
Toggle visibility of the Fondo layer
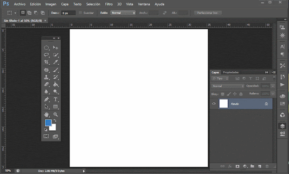point(214,104)
